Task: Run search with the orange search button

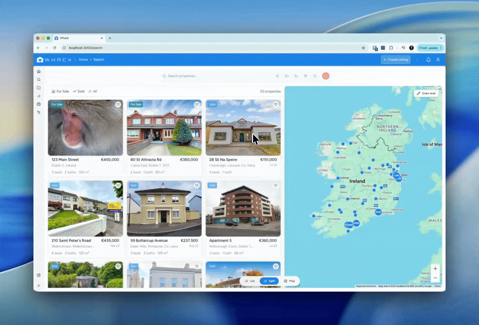Action: [x=326, y=76]
